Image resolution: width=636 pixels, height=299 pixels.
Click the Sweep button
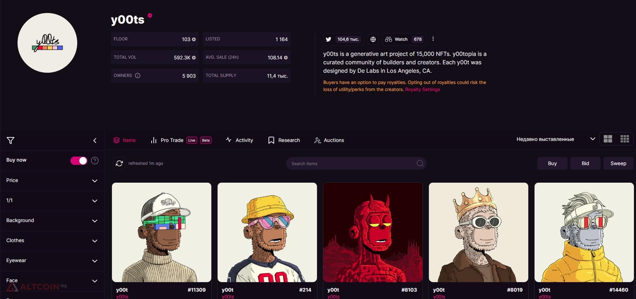(x=618, y=163)
